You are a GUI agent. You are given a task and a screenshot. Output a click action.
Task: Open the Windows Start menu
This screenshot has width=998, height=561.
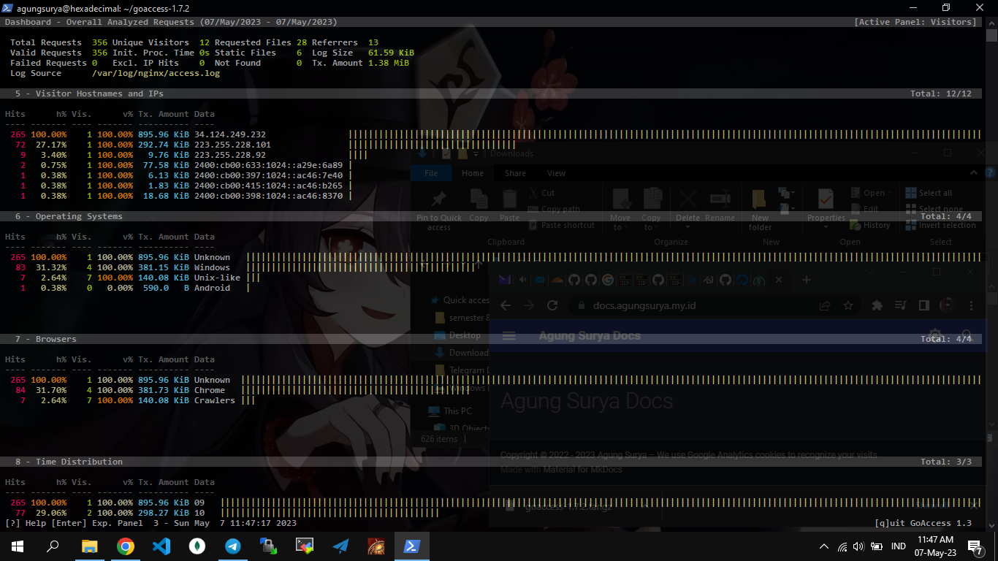tap(18, 546)
